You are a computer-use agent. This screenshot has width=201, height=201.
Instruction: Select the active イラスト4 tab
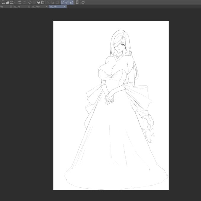point(58,7)
